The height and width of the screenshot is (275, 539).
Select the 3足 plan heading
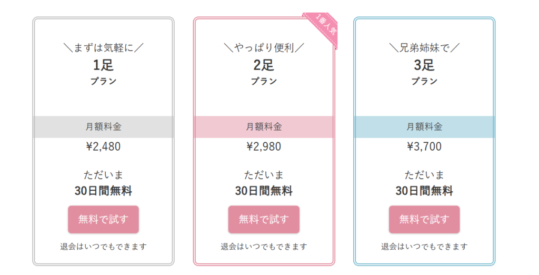pos(424,65)
